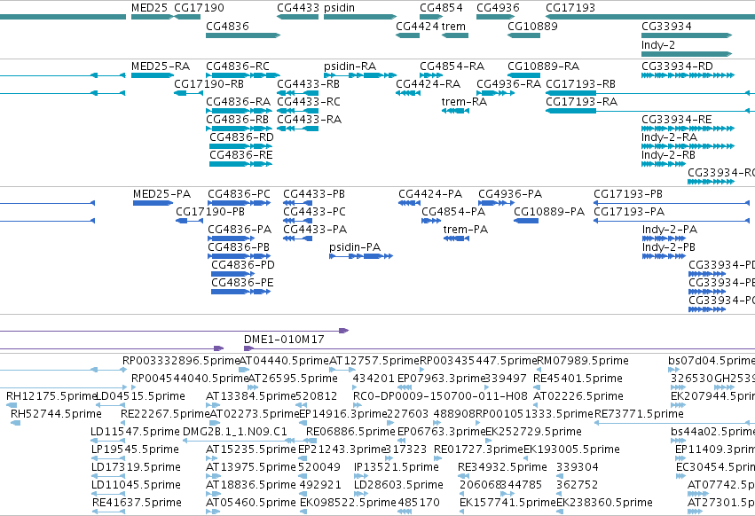The width and height of the screenshot is (755, 516).
Task: Click the Indy-2 gene label
Action: coord(657,44)
